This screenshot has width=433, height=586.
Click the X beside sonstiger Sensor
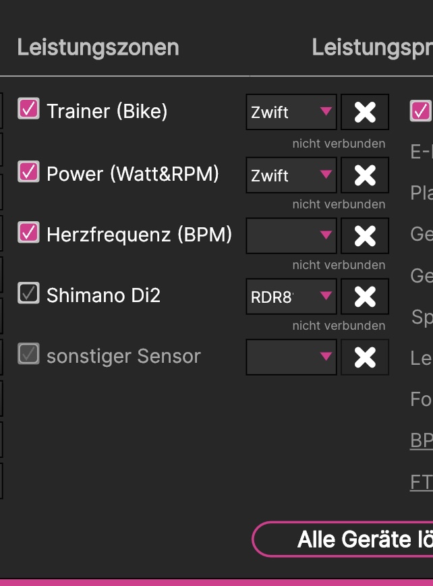(365, 357)
